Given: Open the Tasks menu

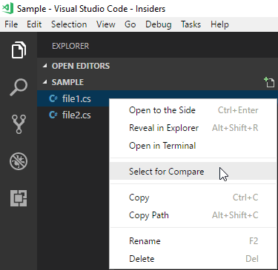Looking at the screenshot, I should click(191, 24).
